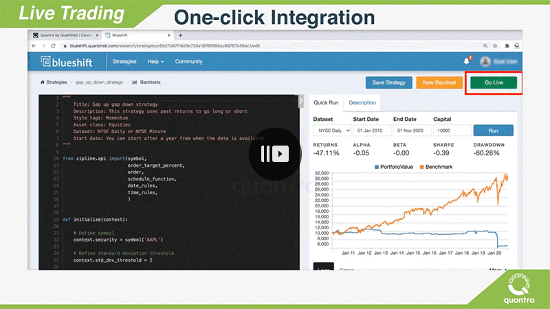This screenshot has width=550, height=309.
Task: Click the browser zoom magnifier icon
Action: (485, 46)
